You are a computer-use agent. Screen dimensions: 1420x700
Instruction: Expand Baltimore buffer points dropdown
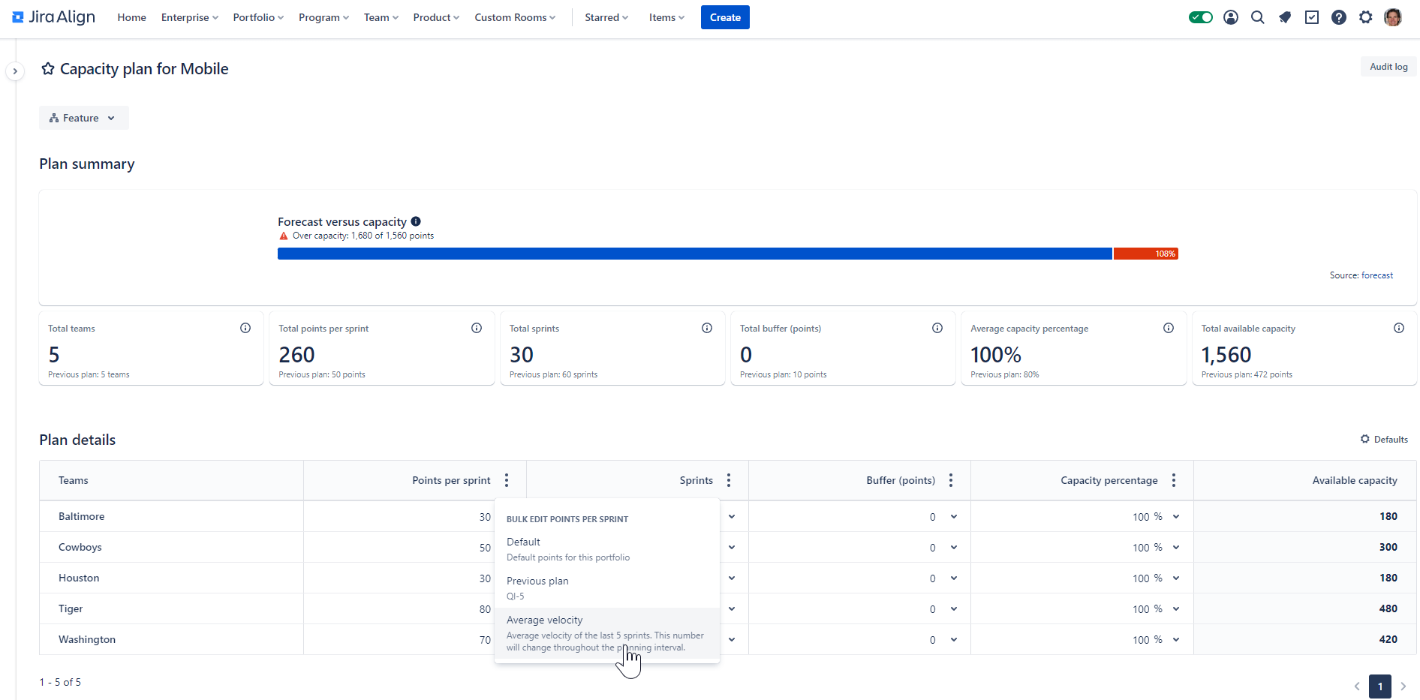[954, 516]
